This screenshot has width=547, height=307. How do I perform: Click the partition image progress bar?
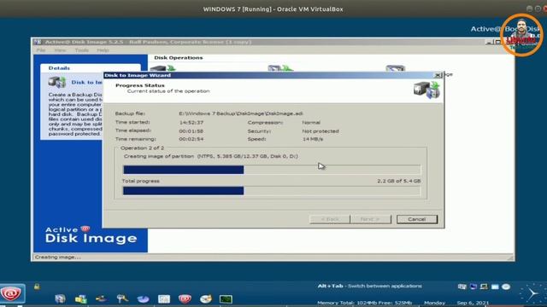[272, 170]
